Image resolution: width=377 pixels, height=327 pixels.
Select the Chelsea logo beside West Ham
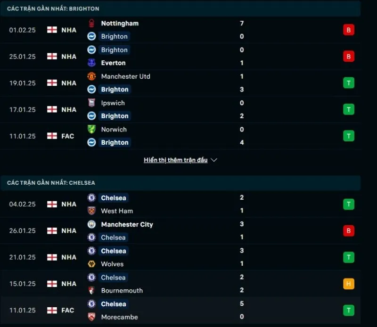90,198
